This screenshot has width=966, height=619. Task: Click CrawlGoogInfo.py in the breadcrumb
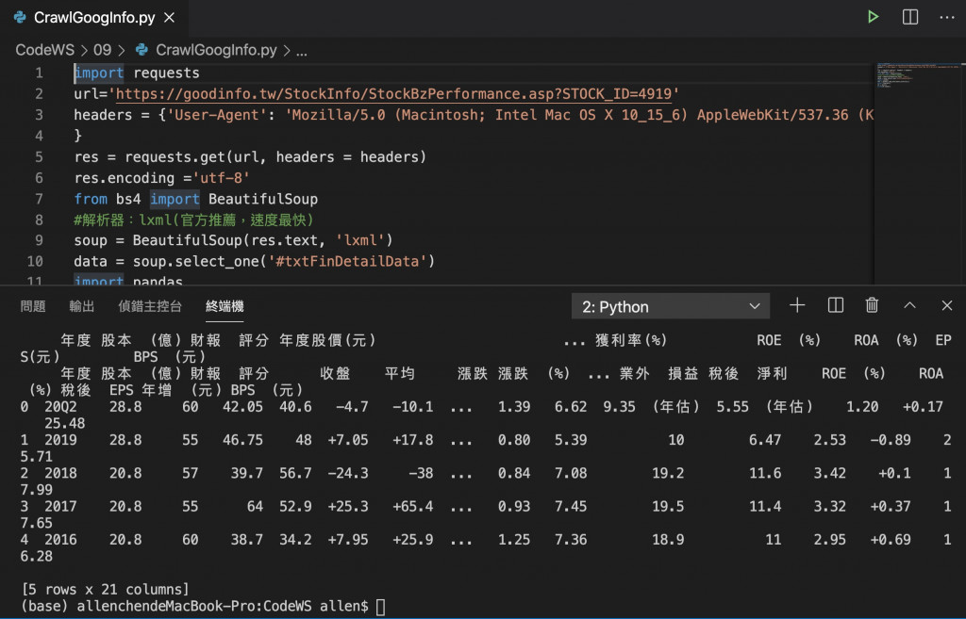tap(216, 50)
